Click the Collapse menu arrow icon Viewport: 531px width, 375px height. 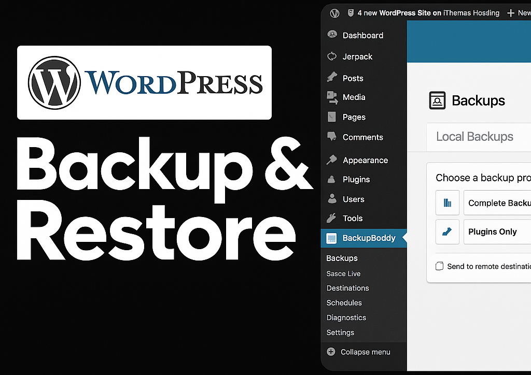[331, 352]
